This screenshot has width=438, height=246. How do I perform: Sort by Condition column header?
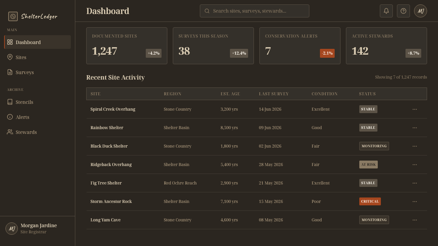click(x=324, y=94)
